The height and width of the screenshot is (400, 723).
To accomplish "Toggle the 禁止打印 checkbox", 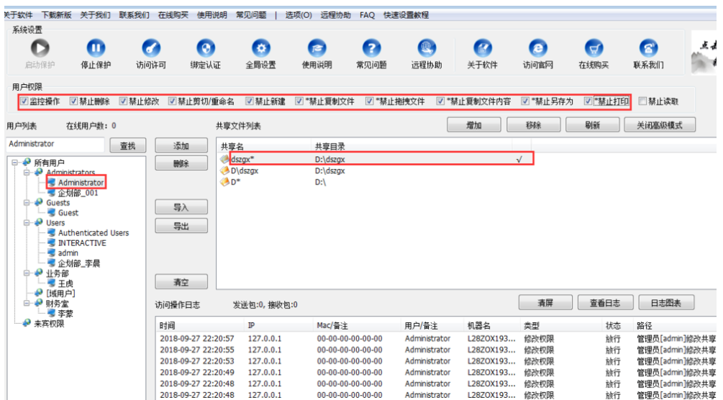I will click(588, 101).
